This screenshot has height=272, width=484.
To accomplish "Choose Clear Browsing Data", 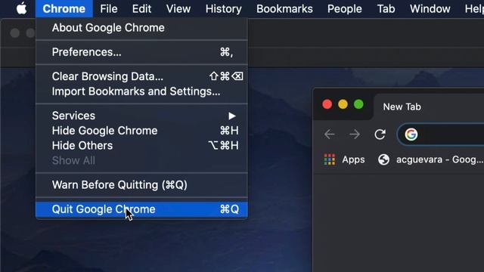I will [141, 76].
